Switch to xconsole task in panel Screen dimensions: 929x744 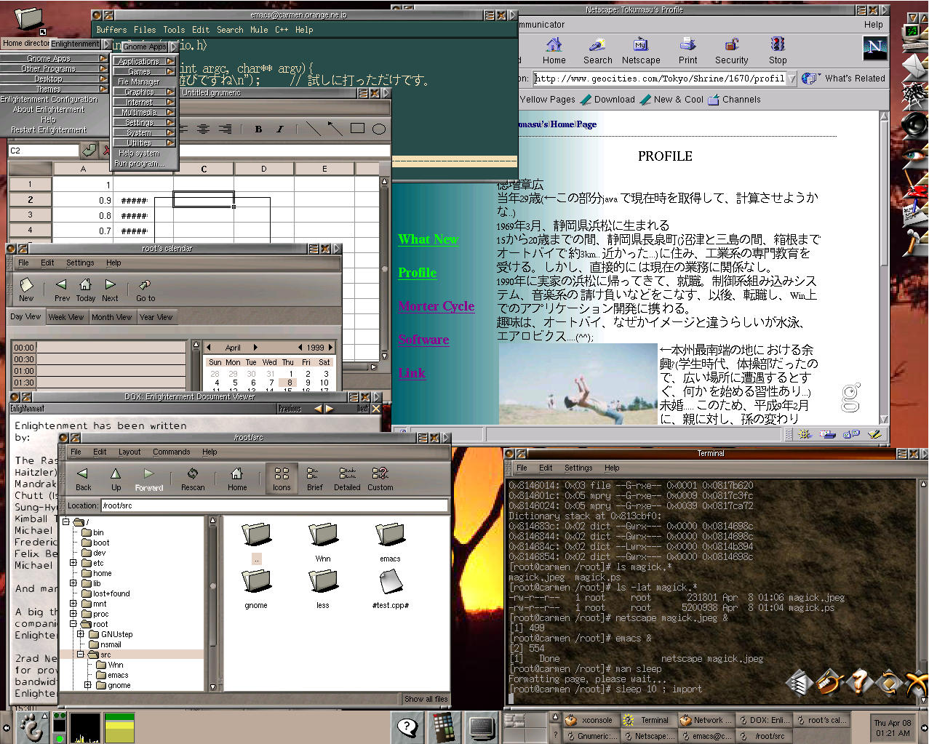[589, 720]
